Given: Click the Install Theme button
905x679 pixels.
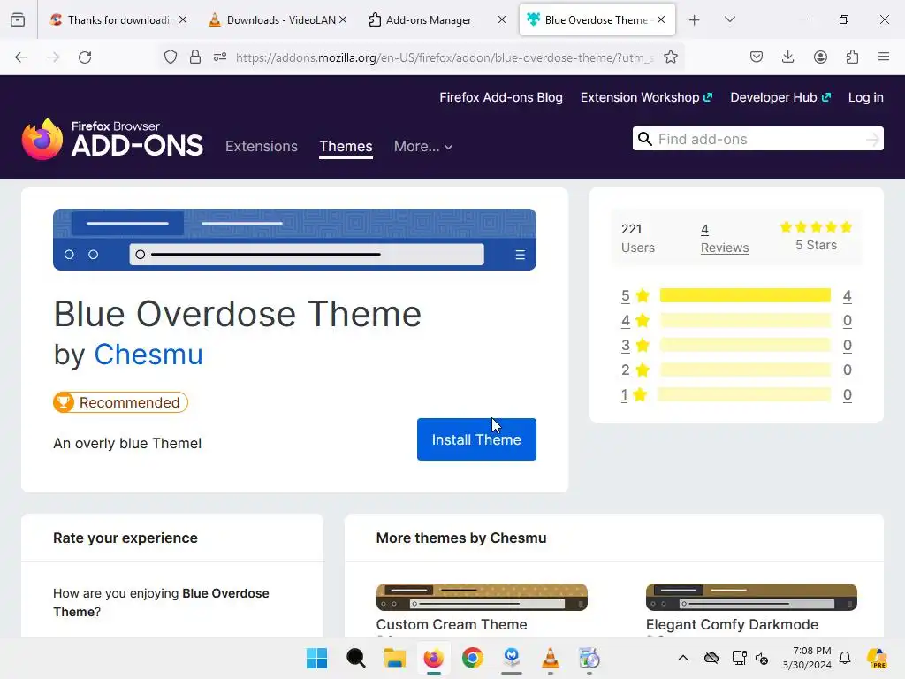Looking at the screenshot, I should 476,439.
